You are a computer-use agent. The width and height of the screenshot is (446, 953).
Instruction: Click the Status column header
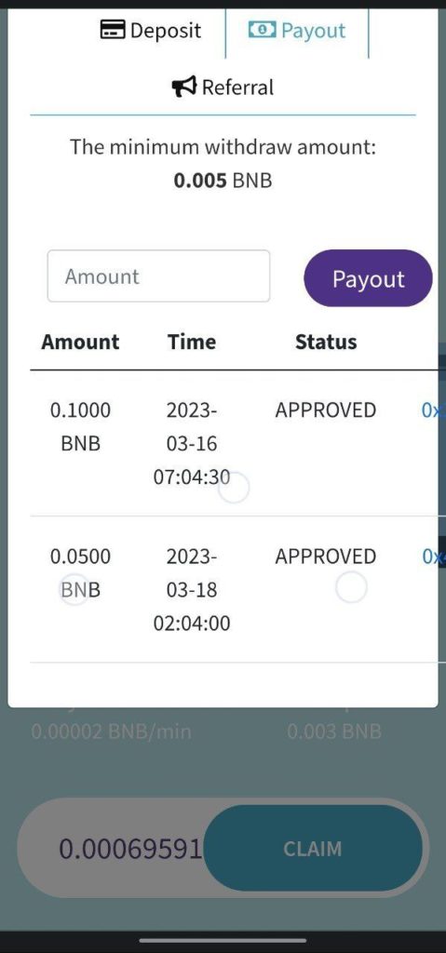(x=326, y=342)
